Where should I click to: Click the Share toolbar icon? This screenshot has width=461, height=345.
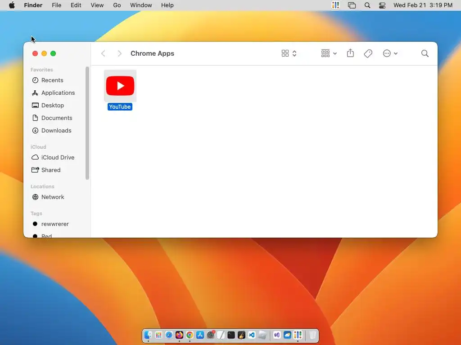point(350,53)
